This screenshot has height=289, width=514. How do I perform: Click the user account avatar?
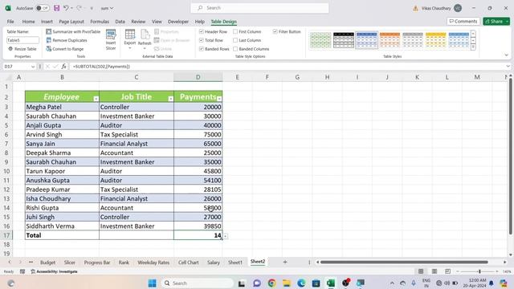click(458, 8)
